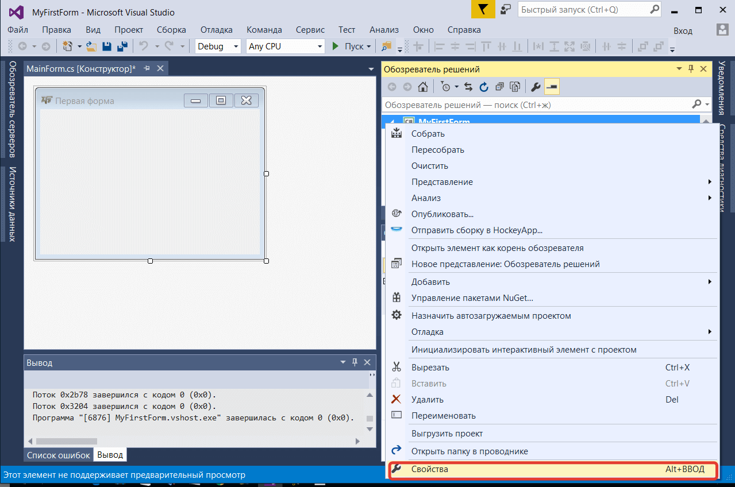
Task: Open the Debug configuration dropdown
Action: (218, 46)
